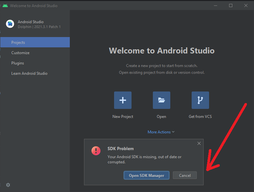The height and width of the screenshot is (192, 254).
Task: Expand the More Actions dropdown
Action: pyautogui.click(x=161, y=132)
